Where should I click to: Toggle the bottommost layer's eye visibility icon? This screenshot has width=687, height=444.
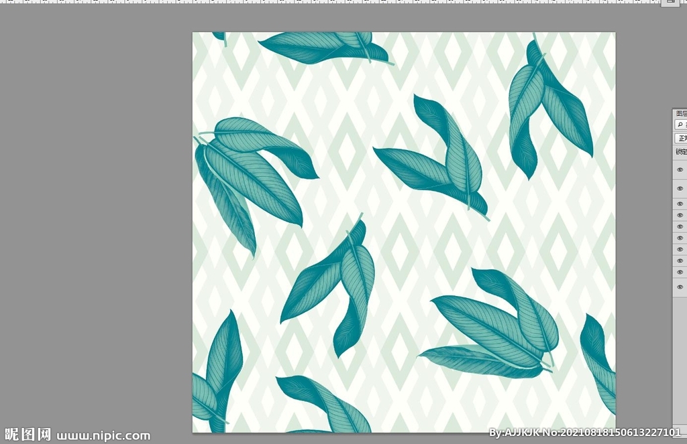[x=680, y=287]
